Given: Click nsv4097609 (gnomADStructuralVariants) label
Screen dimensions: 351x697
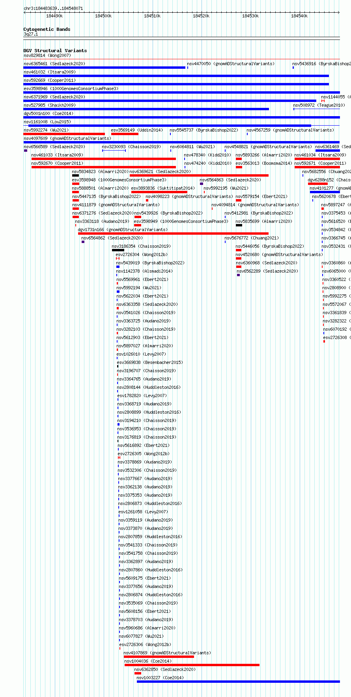Looking at the screenshot, I should coord(67,138).
